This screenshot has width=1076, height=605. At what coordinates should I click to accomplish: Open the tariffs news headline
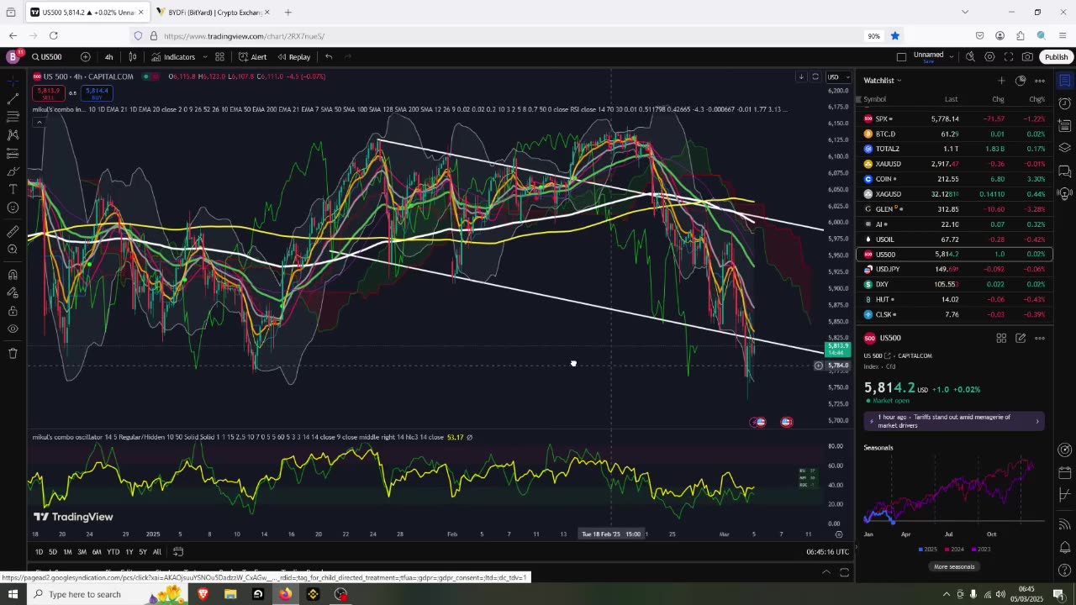coord(953,421)
